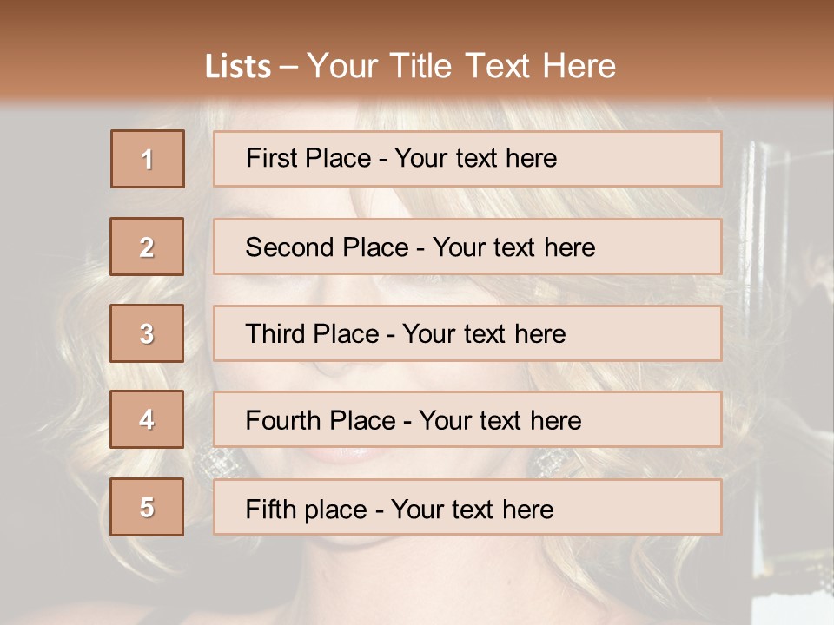This screenshot has width=834, height=625.
Task: Click the number 3 list marker
Action: coord(147,333)
